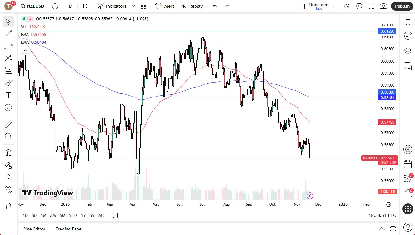The width and height of the screenshot is (415, 235).
Task: Select the Measure ruler tool
Action: click(x=8, y=124)
